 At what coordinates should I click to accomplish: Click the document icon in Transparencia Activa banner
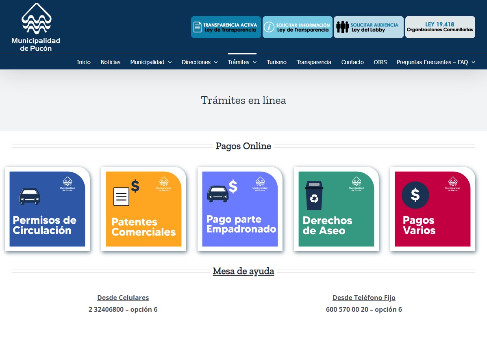pyautogui.click(x=198, y=27)
